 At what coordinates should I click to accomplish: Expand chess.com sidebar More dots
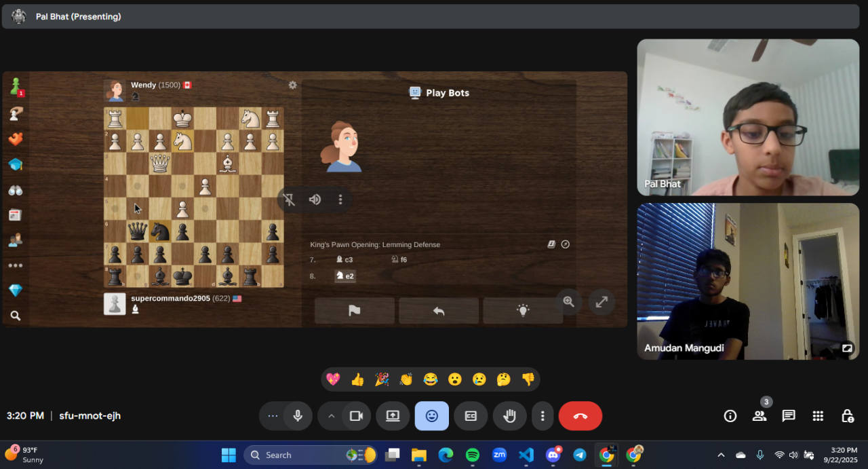[x=16, y=265]
